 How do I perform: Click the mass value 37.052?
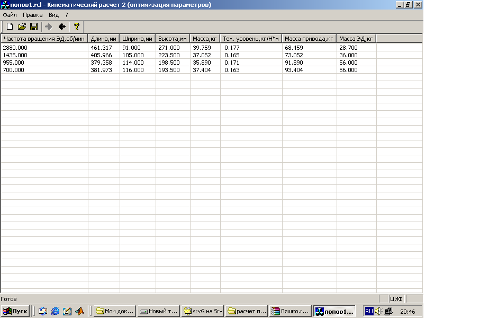pos(202,55)
